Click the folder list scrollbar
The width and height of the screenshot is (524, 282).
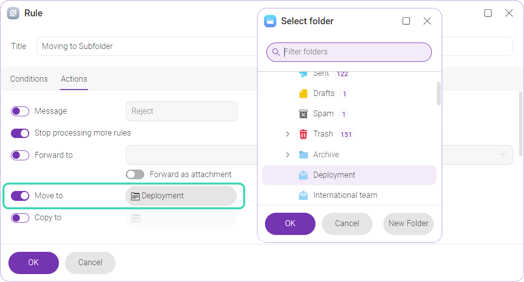pyautogui.click(x=438, y=94)
